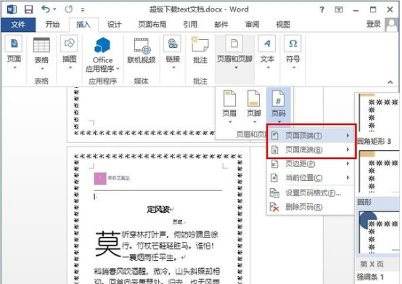This screenshot has width=402, height=284.
Task: Expand the 符号 dropdown arrow
Action: tap(294, 68)
